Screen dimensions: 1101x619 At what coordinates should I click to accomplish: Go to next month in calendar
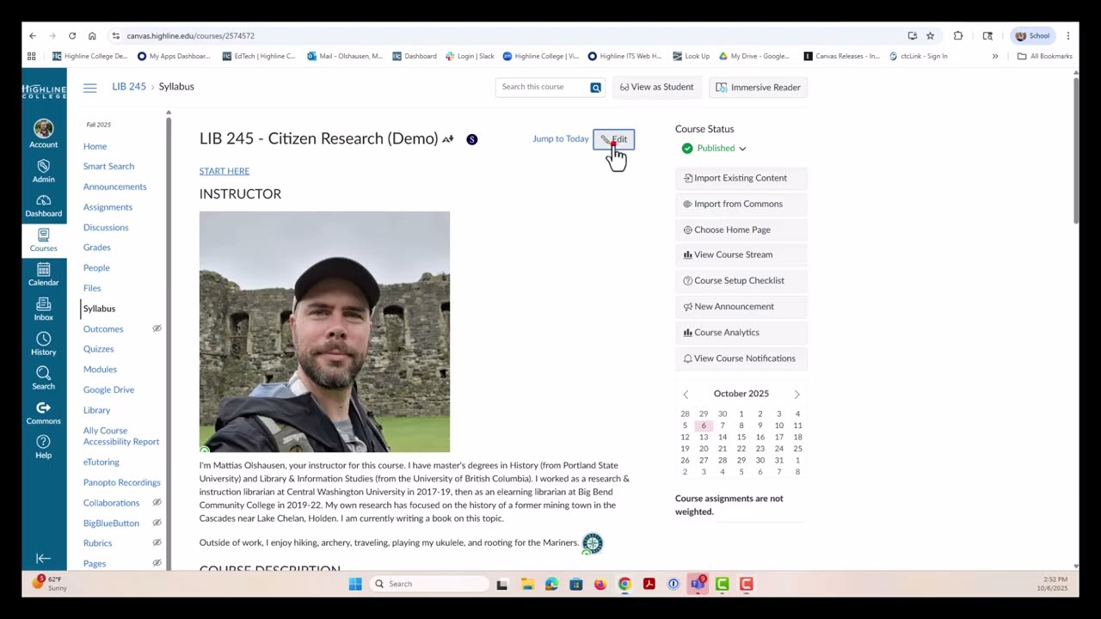[x=797, y=394]
